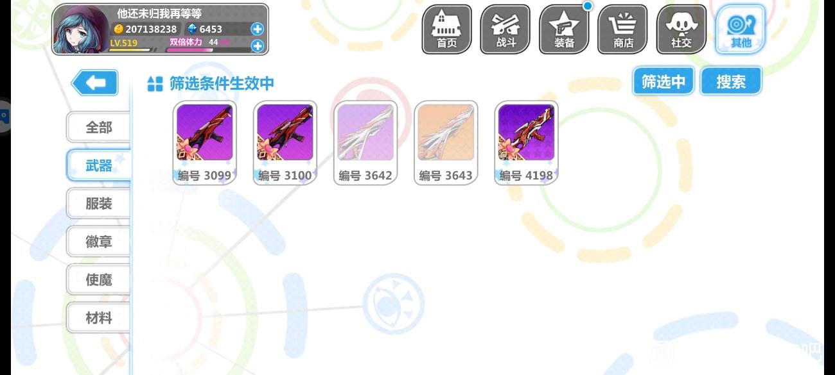Toggle the 筛选中 filter button
Image resolution: width=835 pixels, height=375 pixels.
tap(664, 81)
